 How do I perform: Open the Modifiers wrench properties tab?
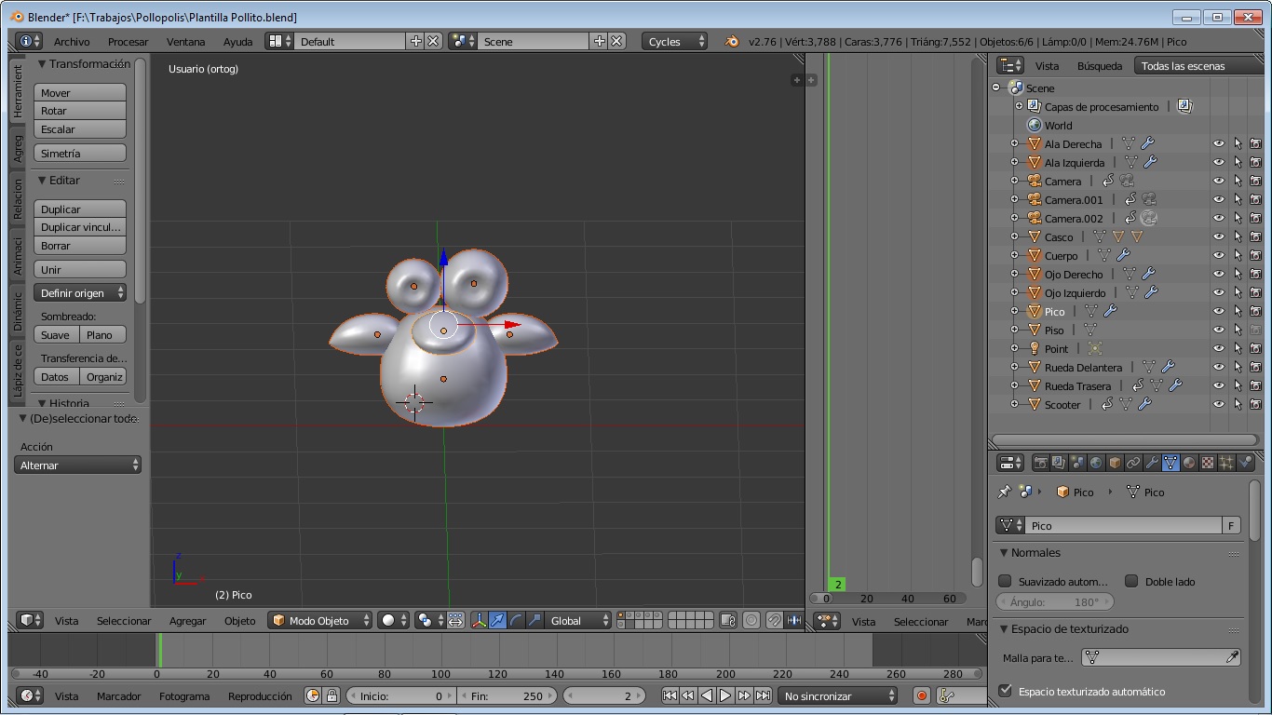[1152, 463]
